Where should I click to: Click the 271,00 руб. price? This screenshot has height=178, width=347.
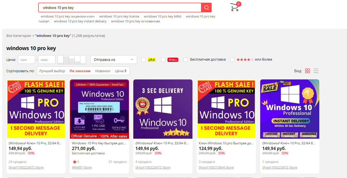pyautogui.click(x=84, y=148)
